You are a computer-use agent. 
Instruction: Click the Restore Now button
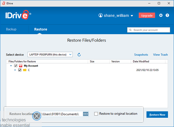(157, 115)
